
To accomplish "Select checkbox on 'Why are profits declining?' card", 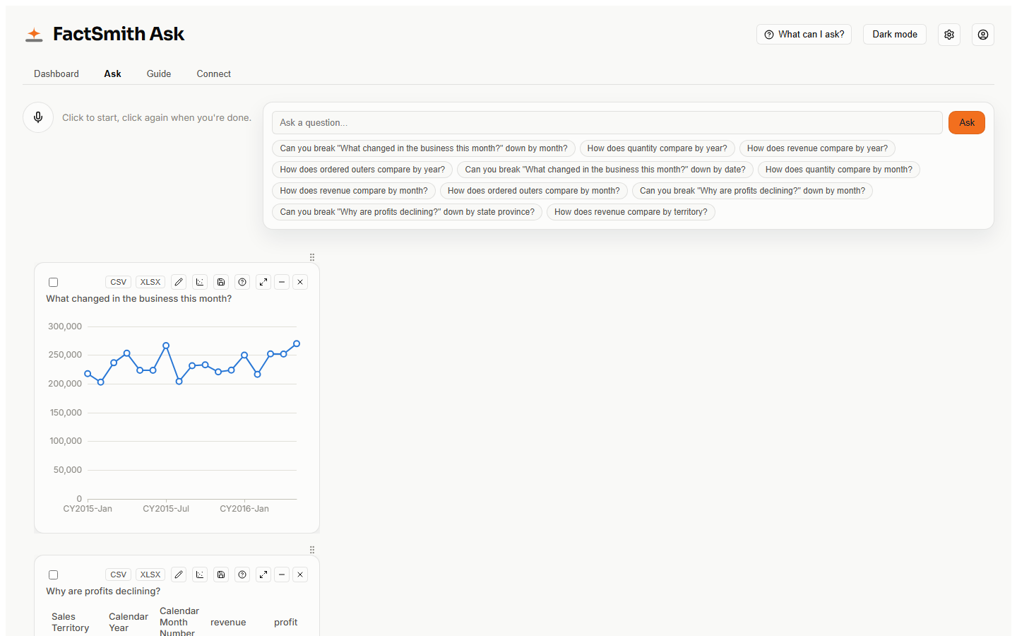I will [x=53, y=575].
